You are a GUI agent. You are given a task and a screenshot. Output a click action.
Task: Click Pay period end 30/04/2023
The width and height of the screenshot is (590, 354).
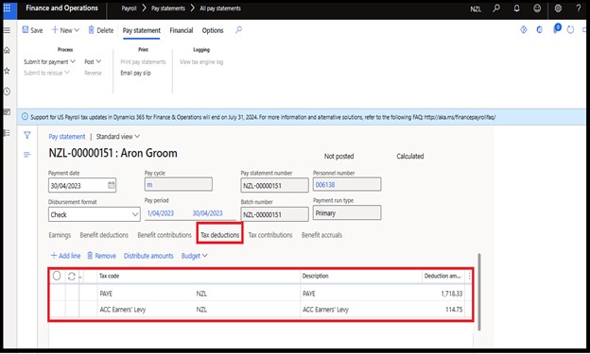click(207, 213)
